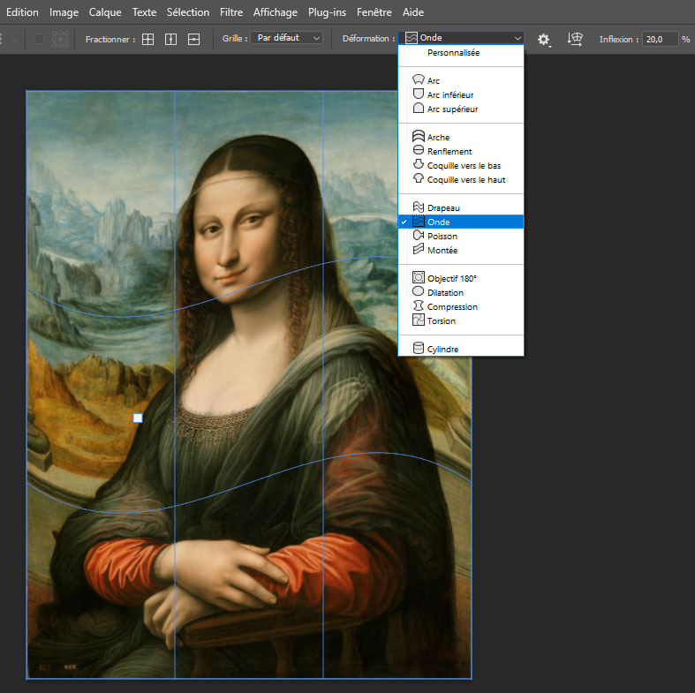Choose the Arche warp style
The width and height of the screenshot is (695, 693).
[461, 137]
